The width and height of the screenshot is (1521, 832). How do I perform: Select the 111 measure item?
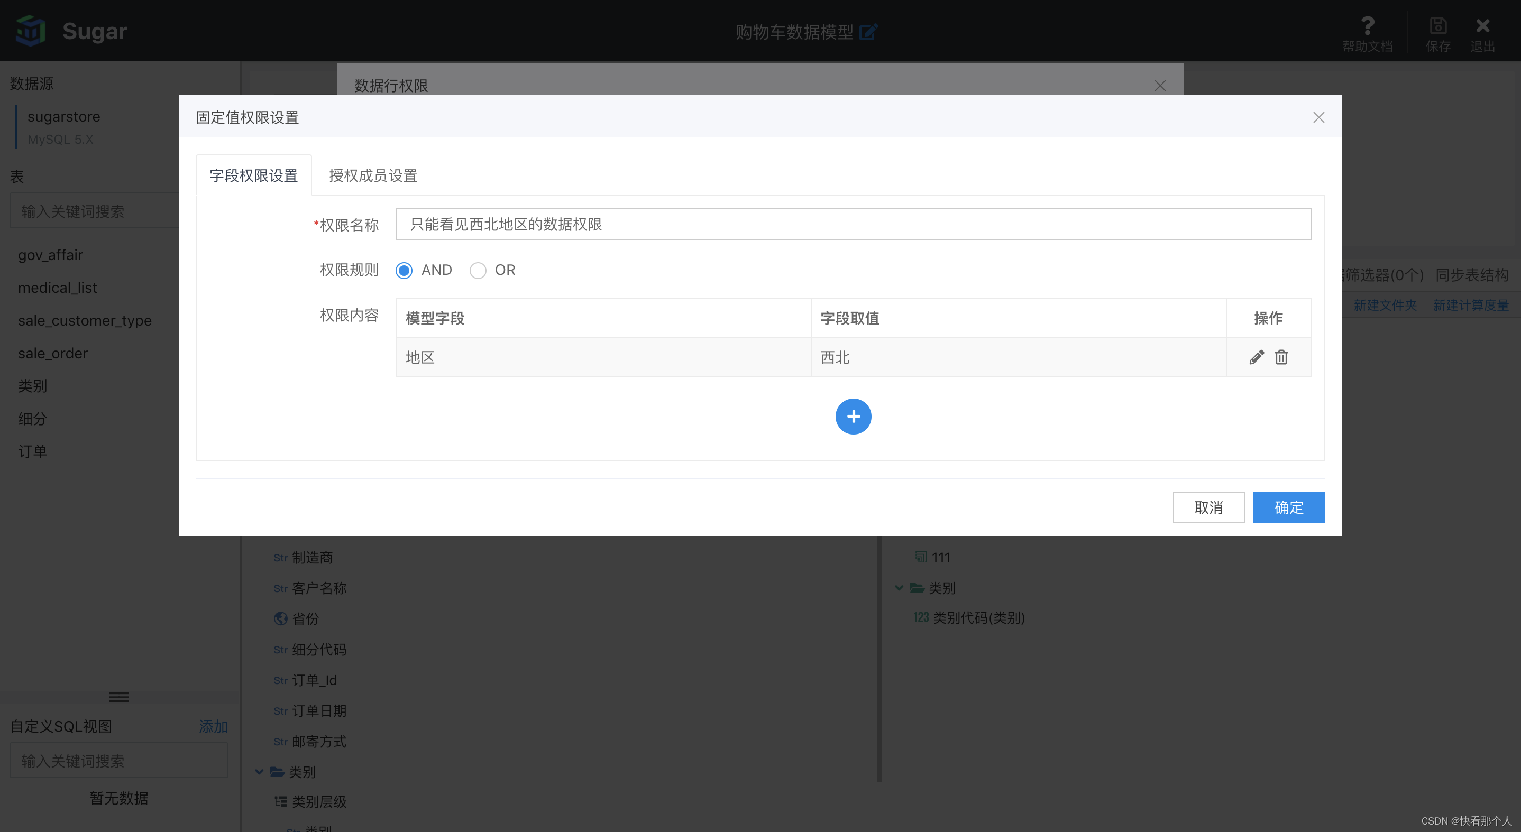pyautogui.click(x=941, y=558)
